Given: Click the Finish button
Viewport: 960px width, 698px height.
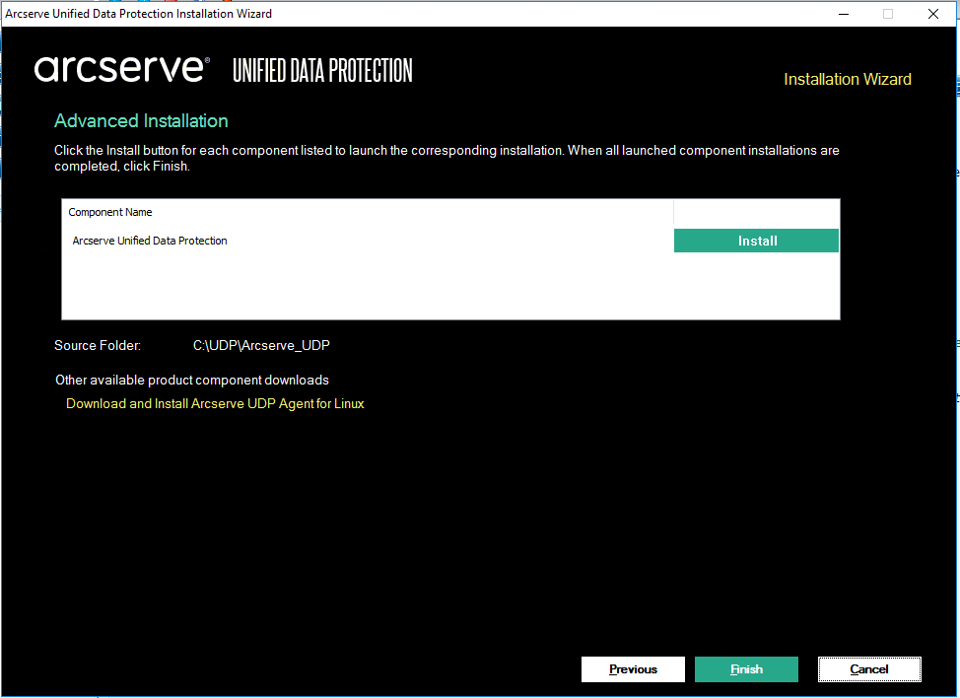Looking at the screenshot, I should (746, 669).
